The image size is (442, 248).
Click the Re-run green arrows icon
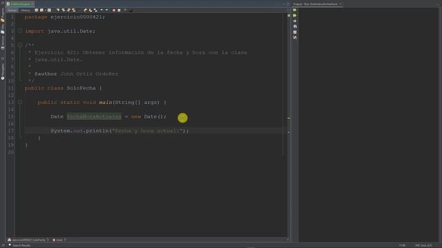(295, 10)
